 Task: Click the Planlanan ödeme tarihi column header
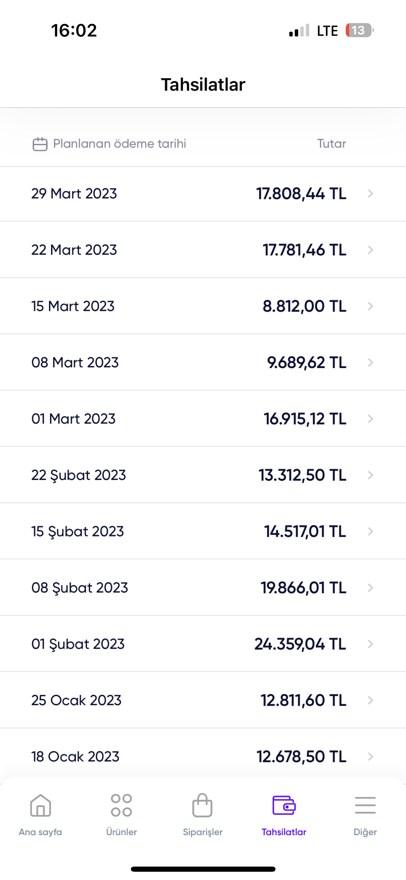point(119,144)
